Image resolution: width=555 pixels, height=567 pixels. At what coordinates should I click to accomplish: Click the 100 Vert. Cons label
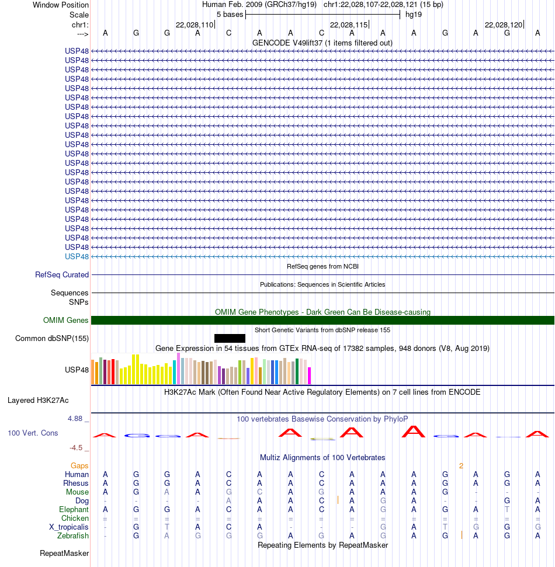[33, 433]
